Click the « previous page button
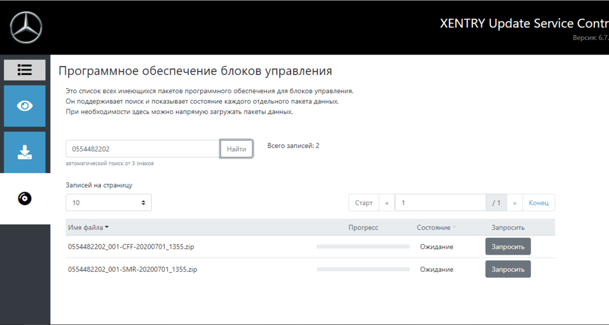 click(387, 203)
